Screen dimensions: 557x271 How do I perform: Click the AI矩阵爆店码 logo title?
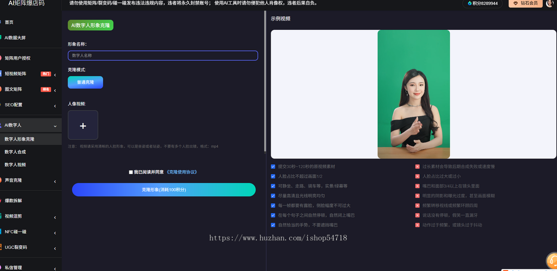[x=26, y=3]
